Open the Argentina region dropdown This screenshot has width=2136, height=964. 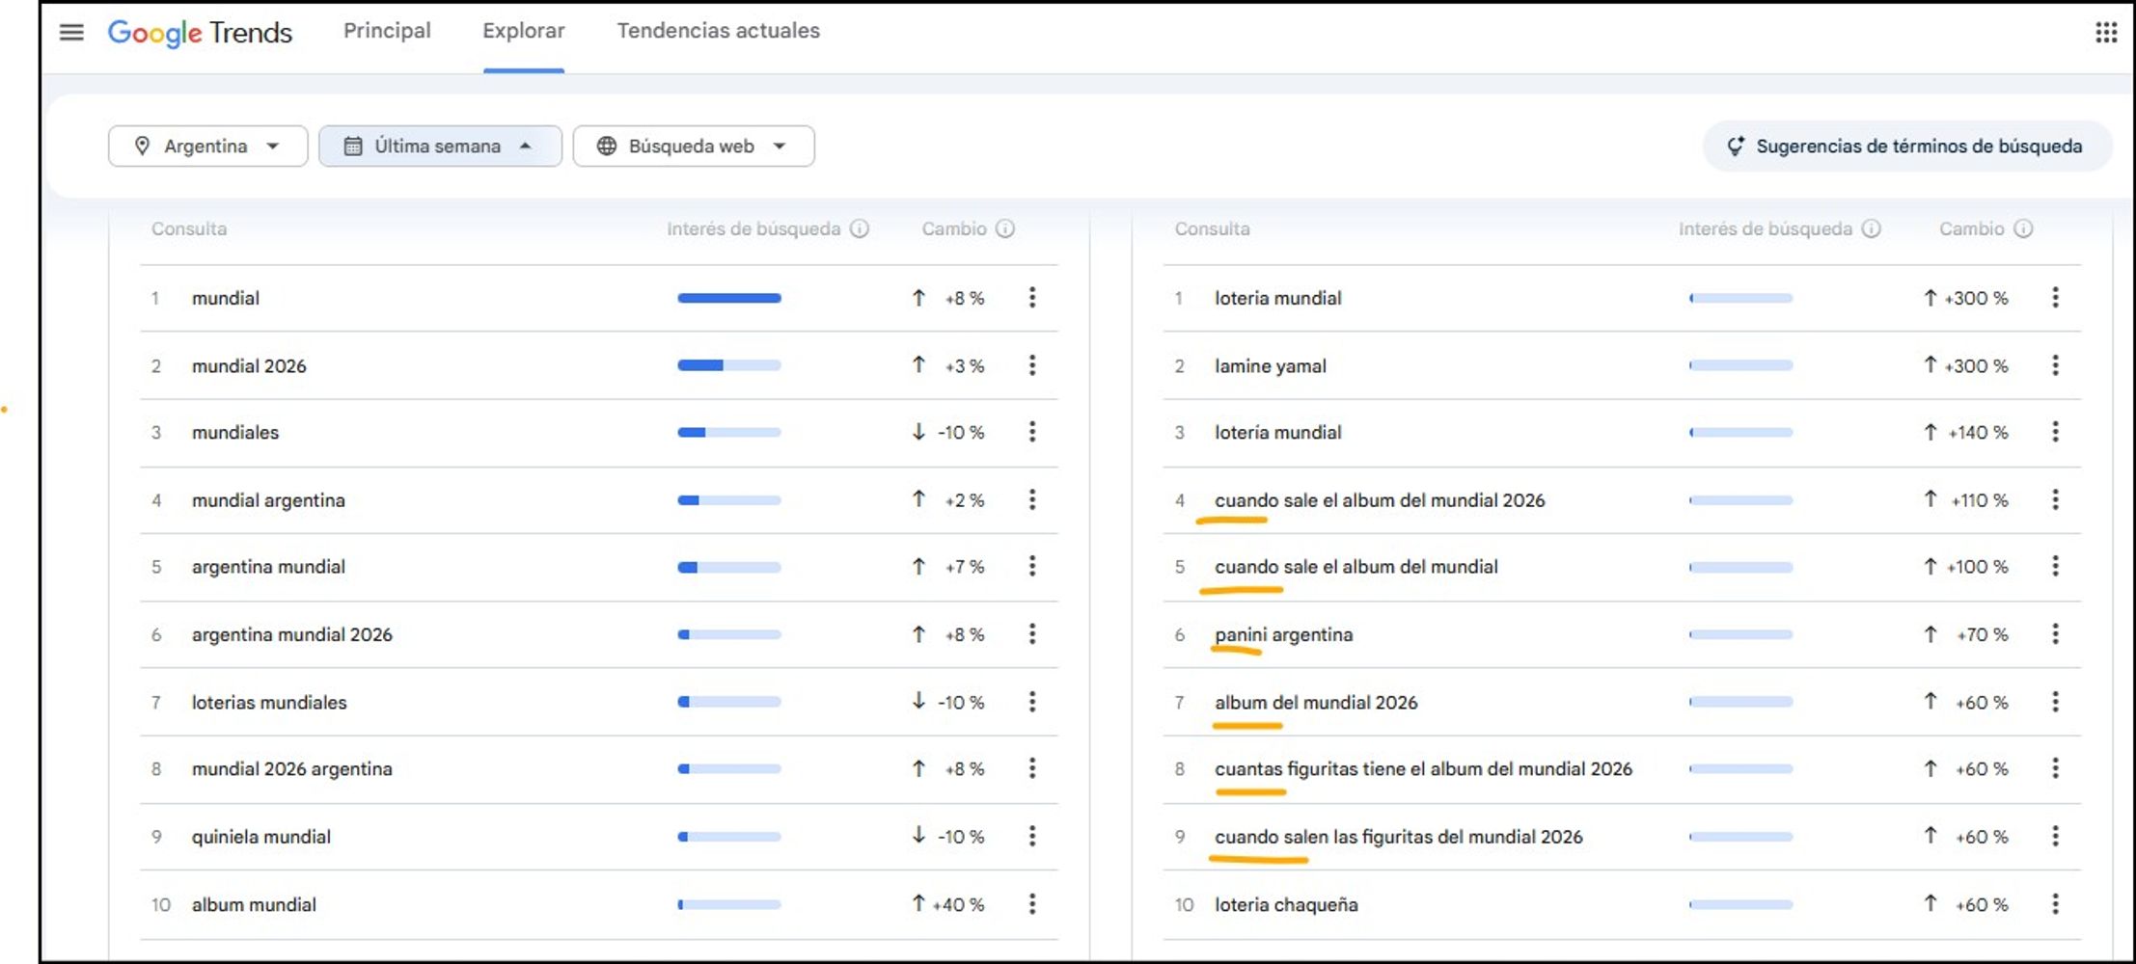click(208, 146)
